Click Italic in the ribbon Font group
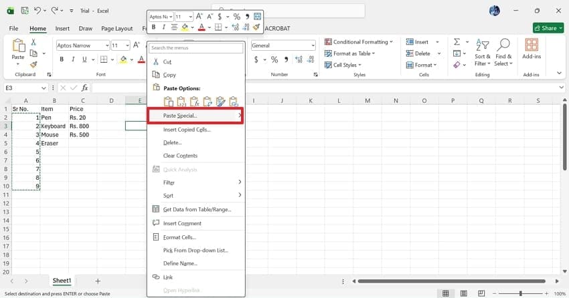Viewport: 569px width, 298px height. [x=73, y=59]
